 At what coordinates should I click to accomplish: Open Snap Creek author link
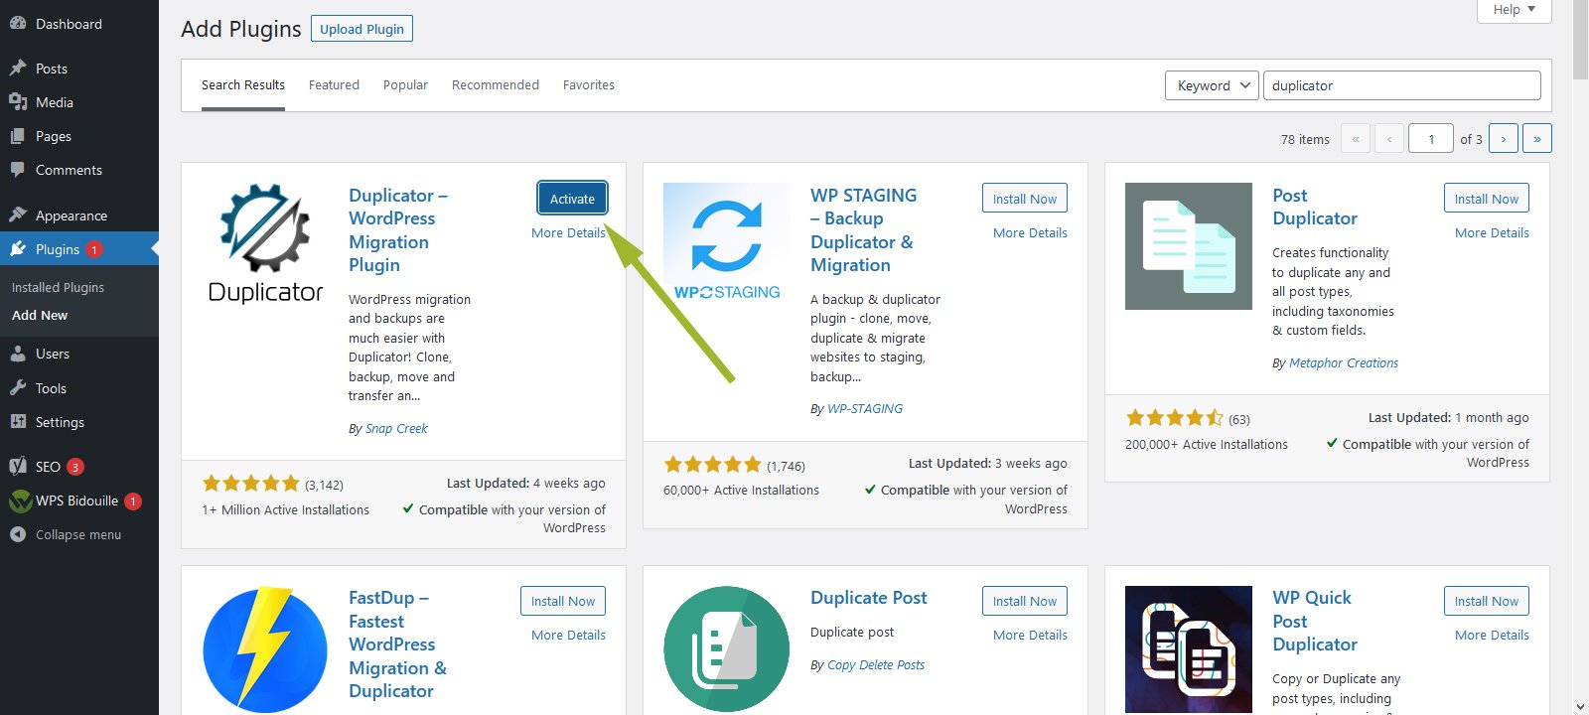396,429
